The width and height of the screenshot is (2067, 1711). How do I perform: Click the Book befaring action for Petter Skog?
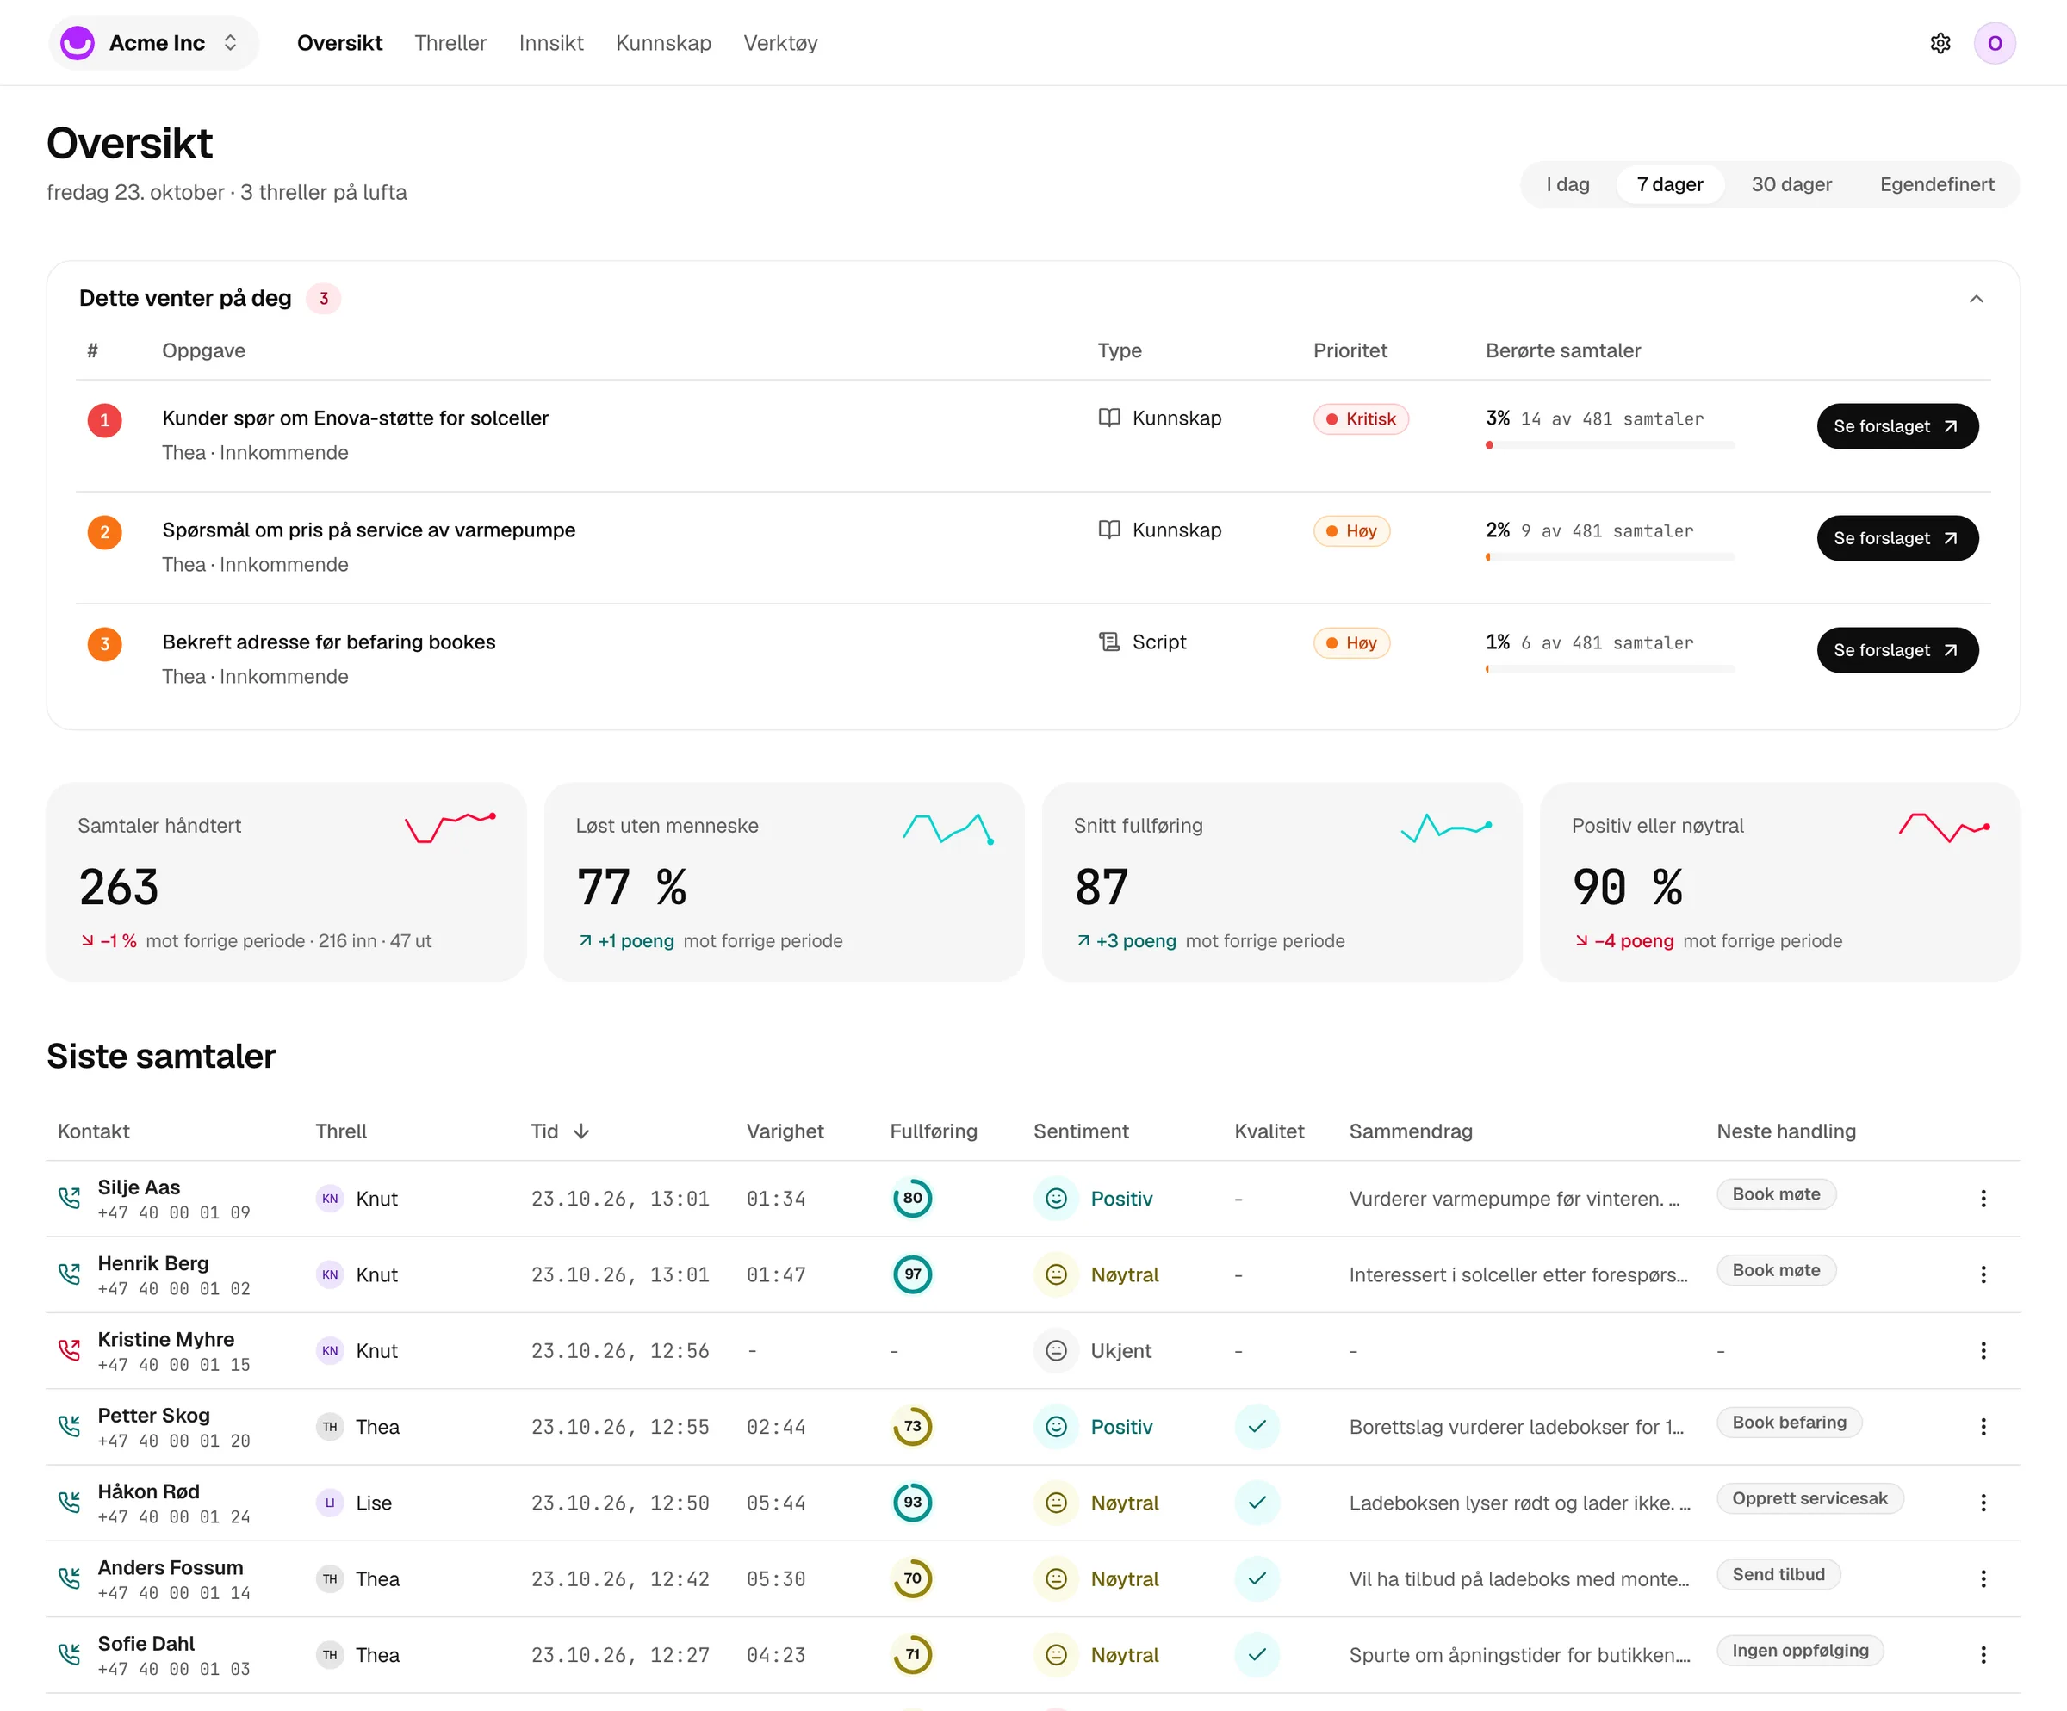tap(1789, 1423)
